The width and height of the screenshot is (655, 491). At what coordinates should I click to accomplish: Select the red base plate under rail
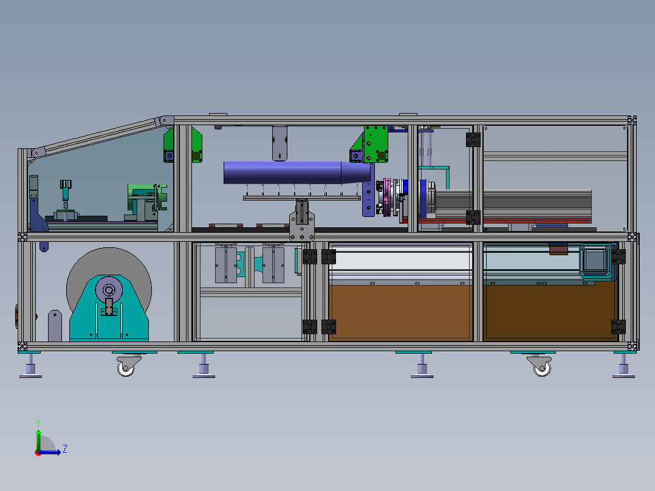[x=504, y=221]
